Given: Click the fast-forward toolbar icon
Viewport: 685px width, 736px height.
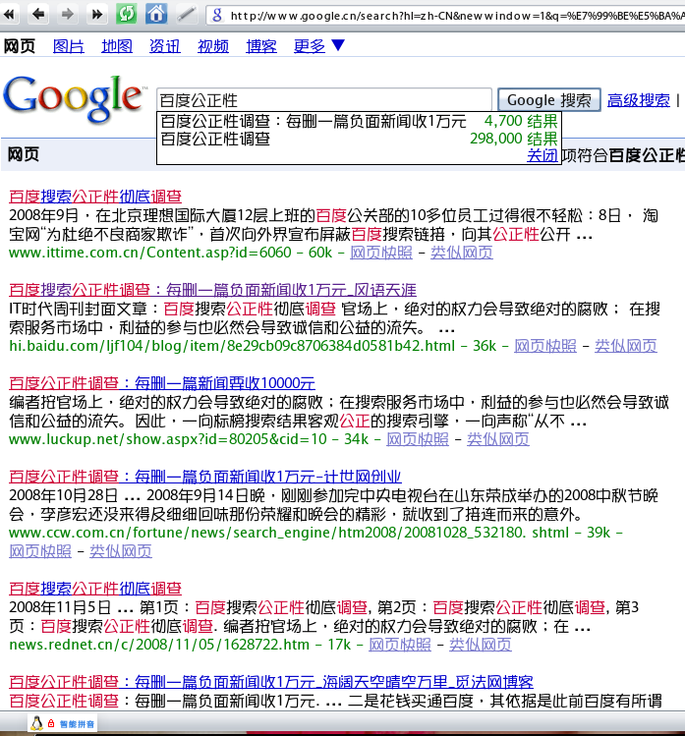Looking at the screenshot, I should click(x=96, y=14).
